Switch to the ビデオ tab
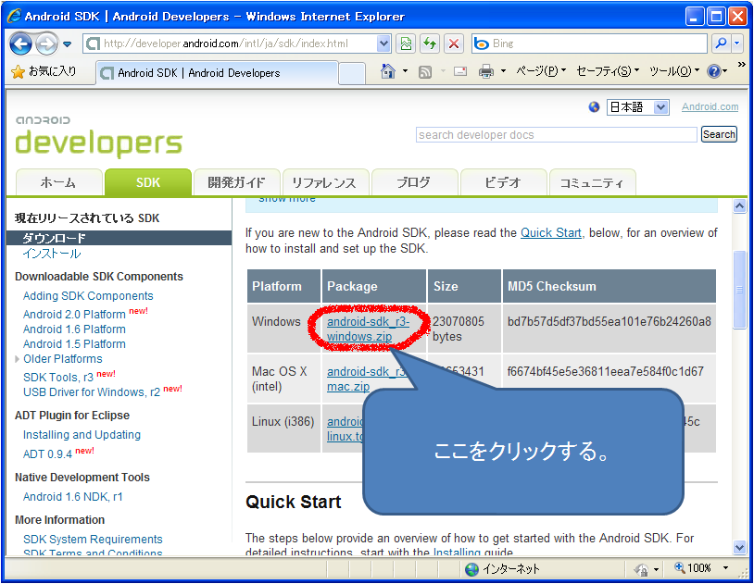Image resolution: width=754 pixels, height=584 pixels. (504, 182)
